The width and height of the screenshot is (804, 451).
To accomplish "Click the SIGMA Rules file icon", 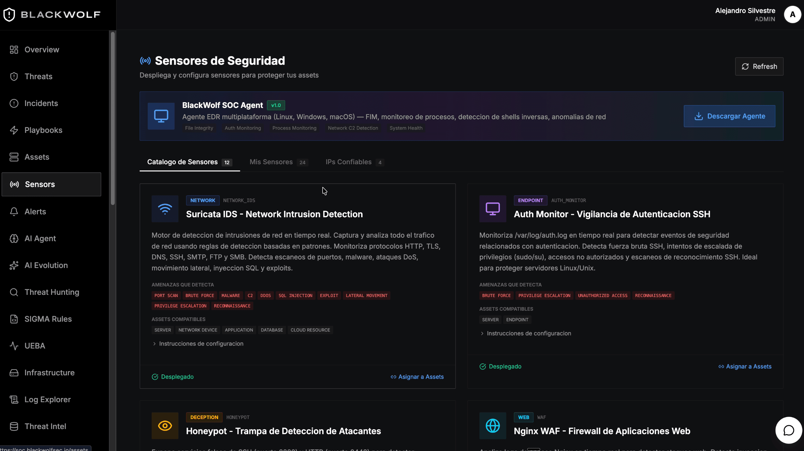I will point(14,319).
